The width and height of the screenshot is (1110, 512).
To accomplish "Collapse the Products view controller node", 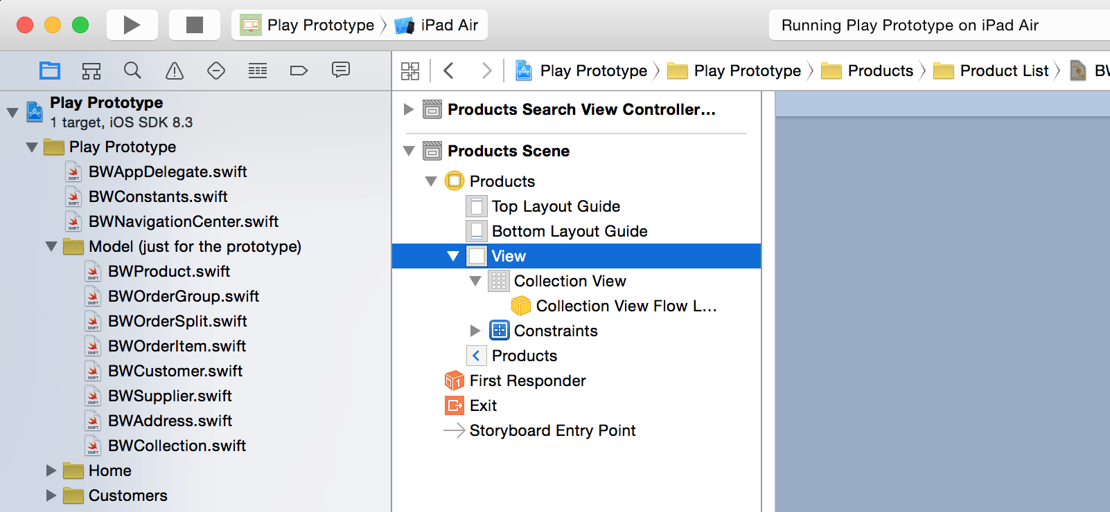I will tap(431, 181).
